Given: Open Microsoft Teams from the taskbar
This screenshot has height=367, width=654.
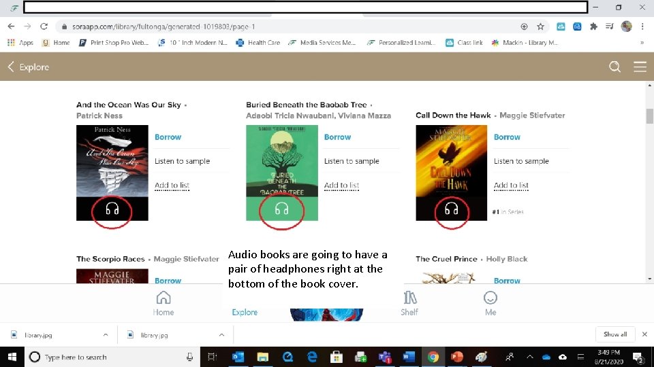Looking at the screenshot, I should coord(384,357).
